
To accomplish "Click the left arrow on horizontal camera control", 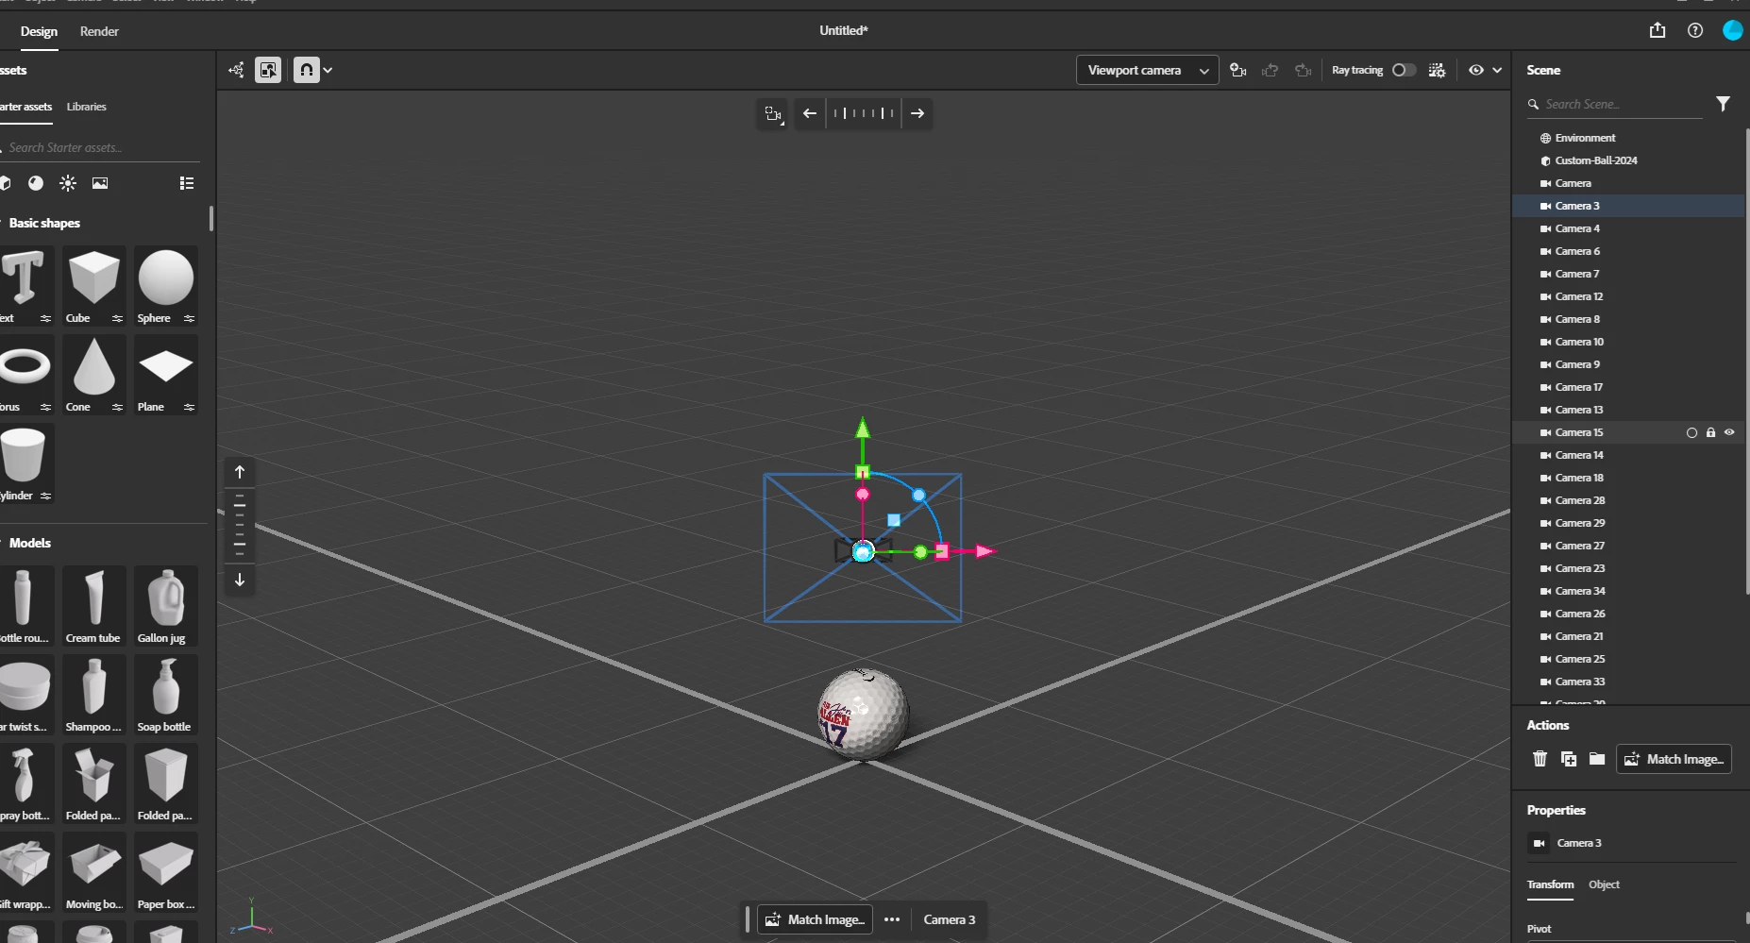I will point(810,113).
